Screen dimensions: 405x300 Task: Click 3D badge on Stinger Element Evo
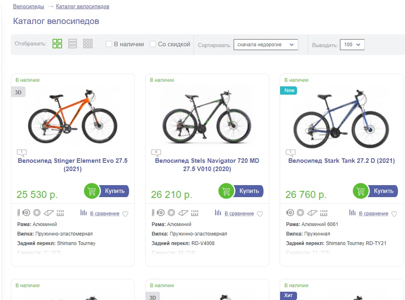click(x=18, y=92)
